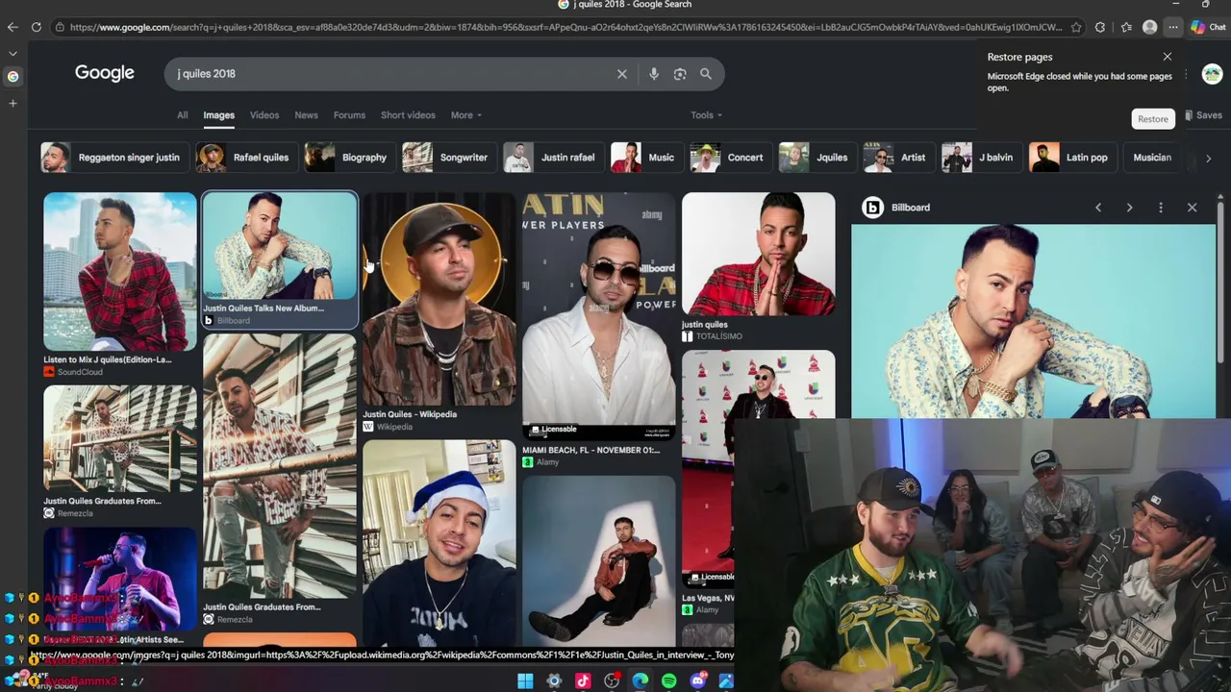
Task: Bookmark this page with the star icon
Action: (1076, 27)
